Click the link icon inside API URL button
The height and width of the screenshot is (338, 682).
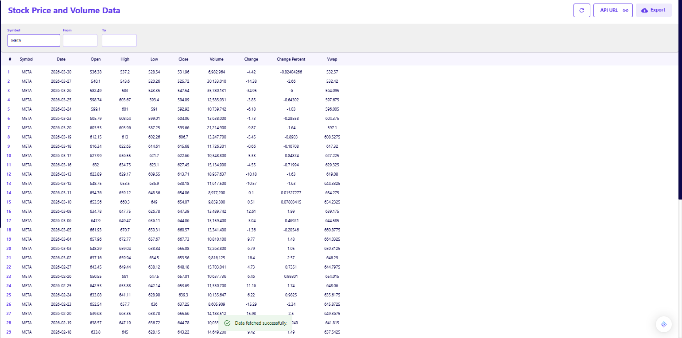coord(625,10)
